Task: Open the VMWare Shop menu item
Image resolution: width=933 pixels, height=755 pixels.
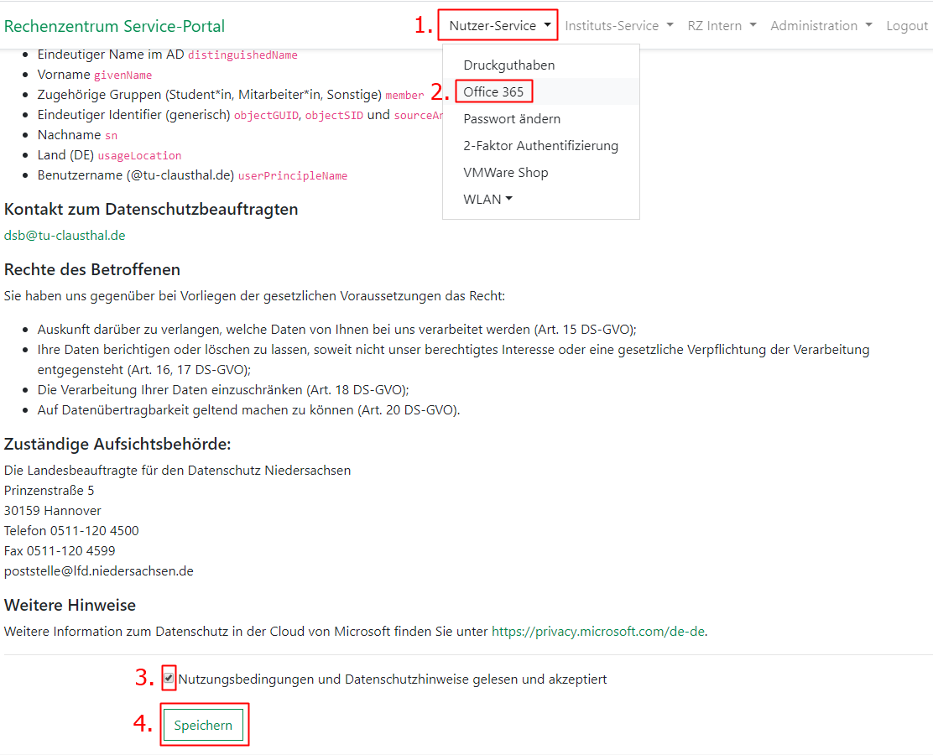Action: tap(505, 172)
